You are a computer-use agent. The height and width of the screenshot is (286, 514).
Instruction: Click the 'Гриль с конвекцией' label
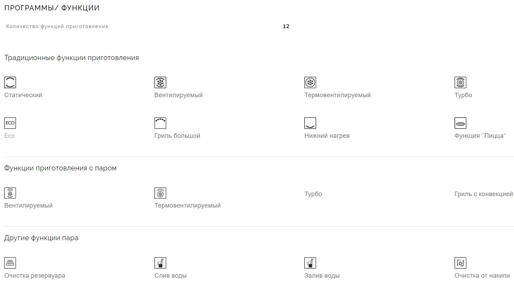pos(483,194)
